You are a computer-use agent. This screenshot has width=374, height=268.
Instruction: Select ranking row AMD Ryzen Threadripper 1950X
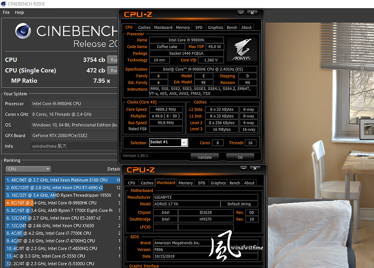coord(62,195)
